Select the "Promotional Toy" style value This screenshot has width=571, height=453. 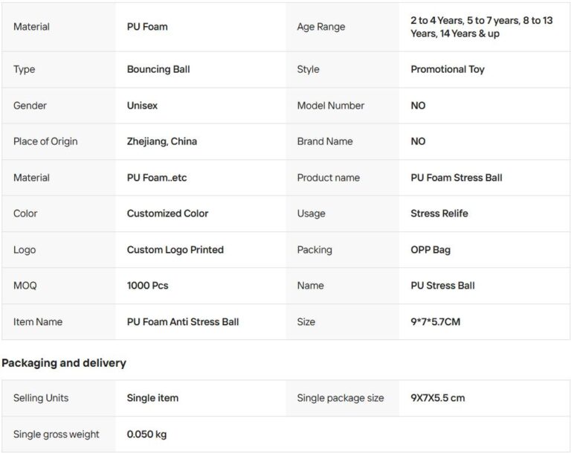[448, 69]
